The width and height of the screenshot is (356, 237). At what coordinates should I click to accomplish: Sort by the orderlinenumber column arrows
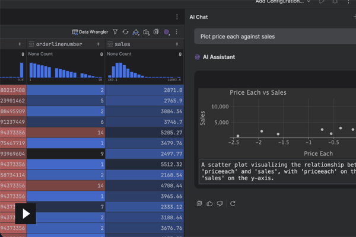(98, 44)
